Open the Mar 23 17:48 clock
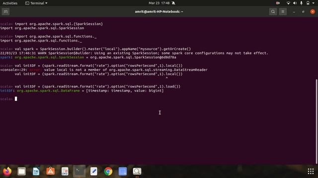 [x=159, y=3]
